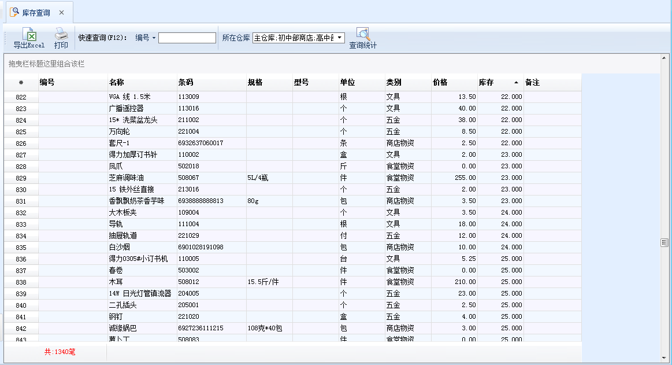Click the asterisk row indicator header
This screenshot has height=365, width=672.
21,83
